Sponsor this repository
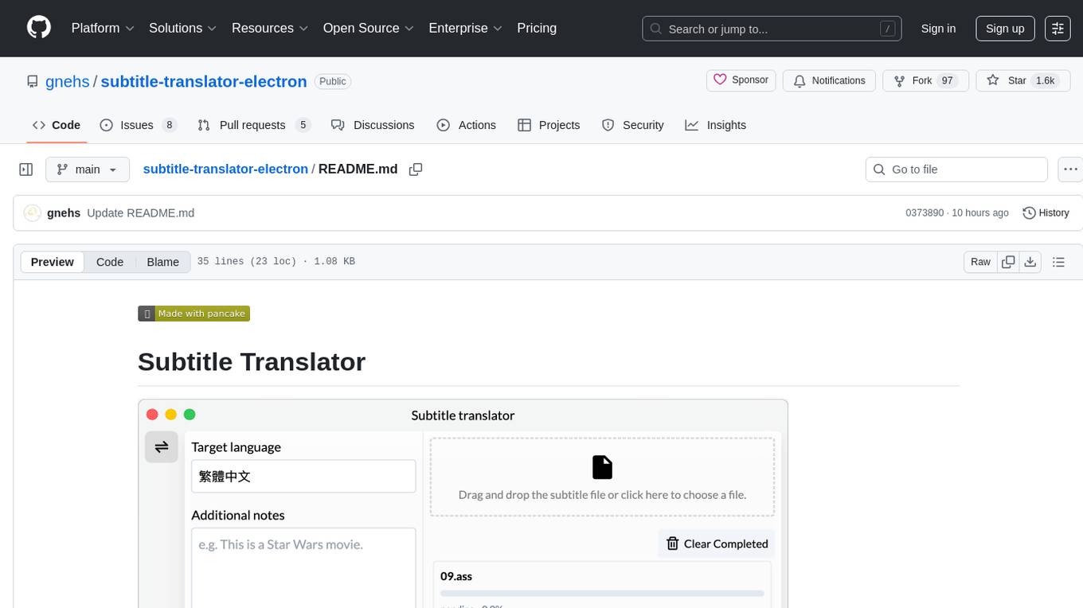 [741, 80]
